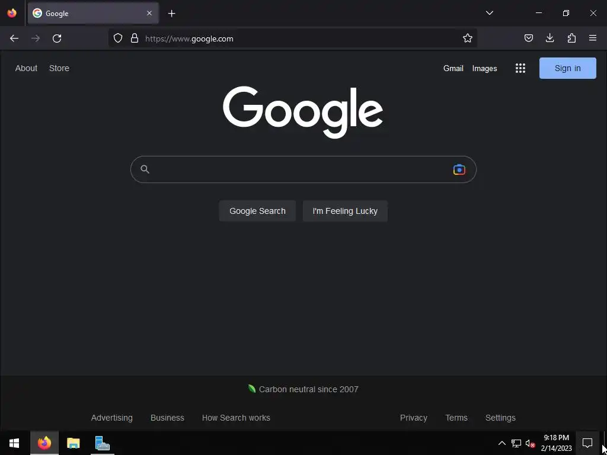Expand the list all tabs chevron
This screenshot has width=607, height=455.
click(x=489, y=13)
